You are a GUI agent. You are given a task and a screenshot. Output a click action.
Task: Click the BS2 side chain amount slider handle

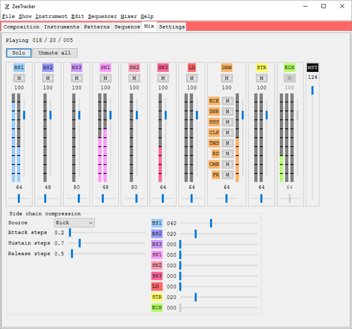pyautogui.click(x=196, y=234)
